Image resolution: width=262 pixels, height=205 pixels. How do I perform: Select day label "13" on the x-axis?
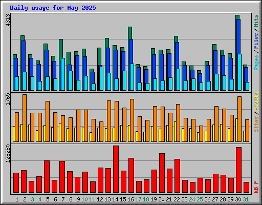coord(107,199)
